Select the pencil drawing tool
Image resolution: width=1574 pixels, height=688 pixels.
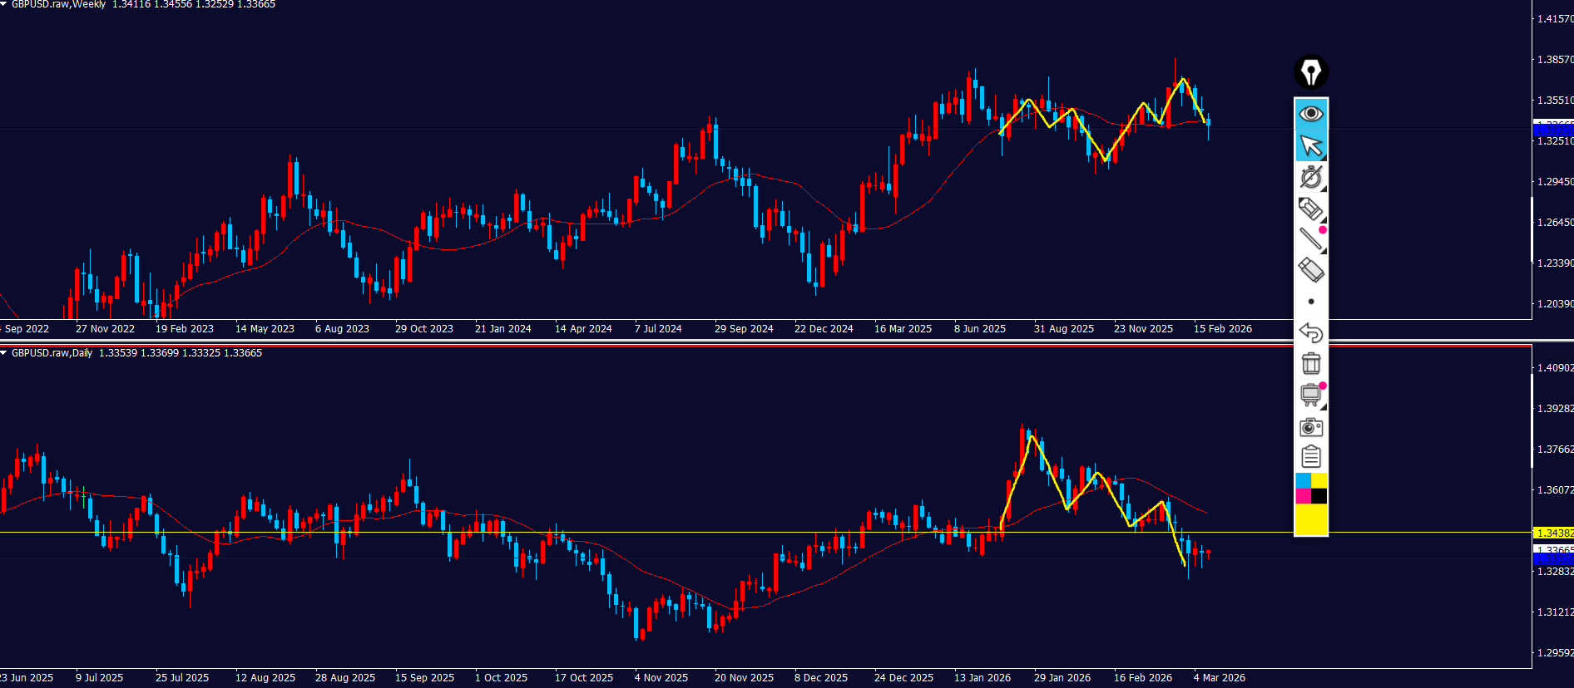point(1310,209)
